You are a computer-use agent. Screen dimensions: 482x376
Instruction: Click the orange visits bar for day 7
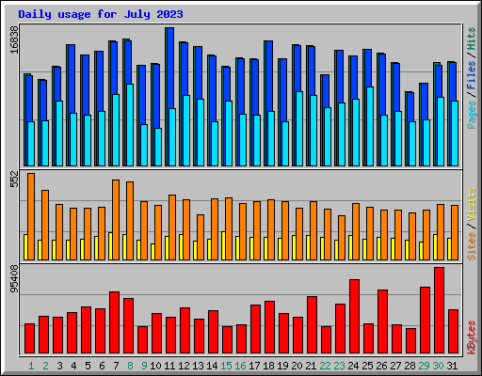click(x=116, y=220)
